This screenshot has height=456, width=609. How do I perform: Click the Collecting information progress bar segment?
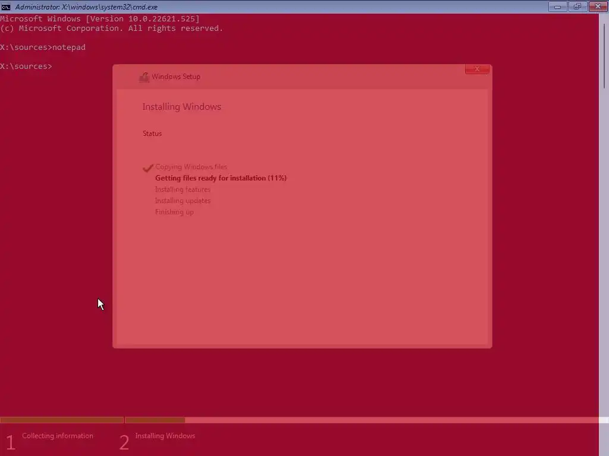coord(62,420)
